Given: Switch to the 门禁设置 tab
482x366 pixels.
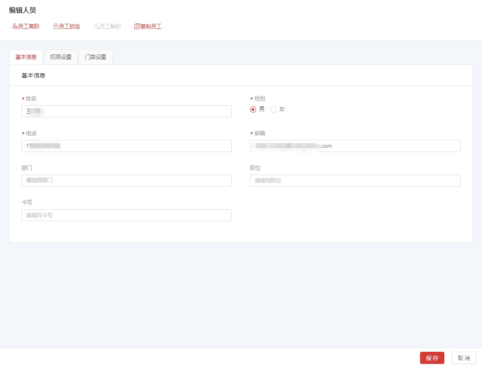Looking at the screenshot, I should coord(95,57).
